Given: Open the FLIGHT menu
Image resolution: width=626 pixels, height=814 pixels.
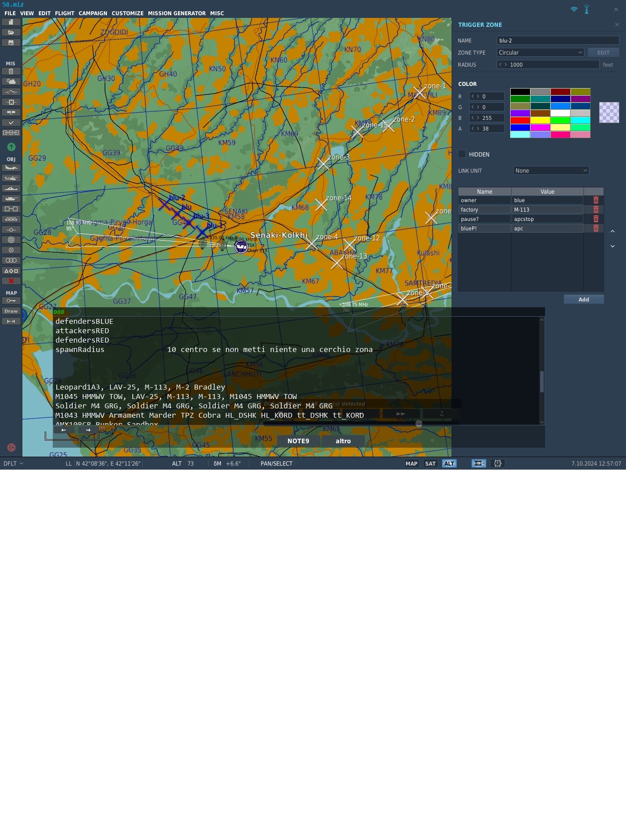Looking at the screenshot, I should (x=64, y=13).
